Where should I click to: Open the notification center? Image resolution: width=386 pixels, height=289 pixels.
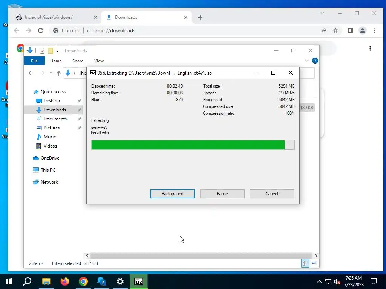[x=374, y=281]
